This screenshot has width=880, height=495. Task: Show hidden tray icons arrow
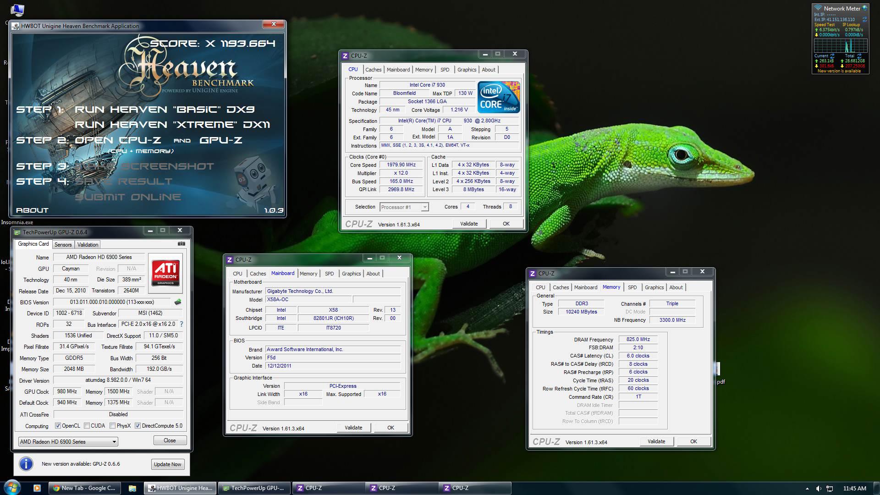coord(807,489)
